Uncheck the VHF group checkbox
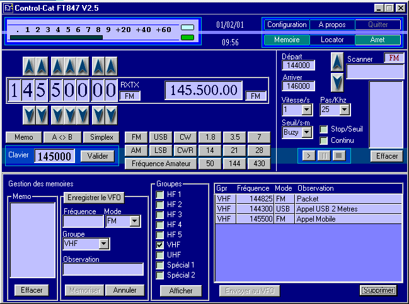409x304 pixels. click(159, 245)
